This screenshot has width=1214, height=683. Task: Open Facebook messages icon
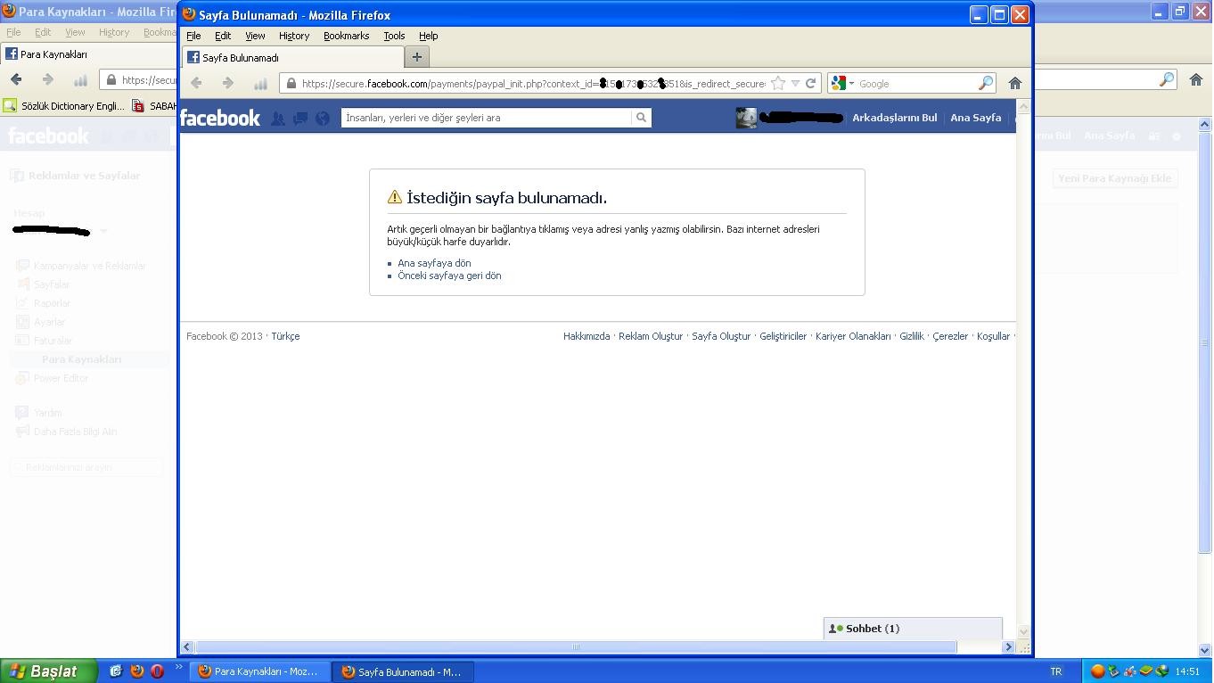300,118
